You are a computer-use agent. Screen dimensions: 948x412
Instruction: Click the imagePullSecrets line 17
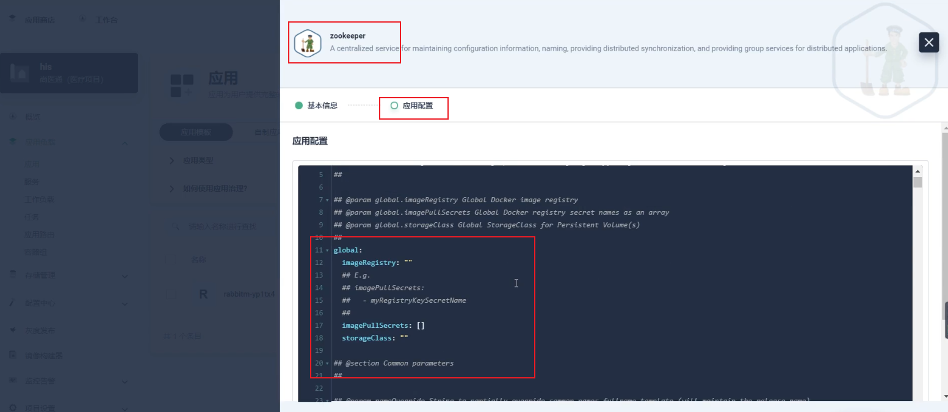point(383,325)
